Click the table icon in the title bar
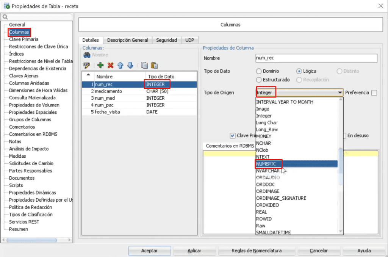The image size is (388, 257). (x=7, y=6)
